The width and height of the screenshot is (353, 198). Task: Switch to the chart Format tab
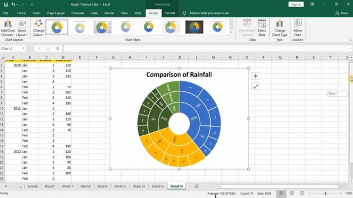coord(170,13)
